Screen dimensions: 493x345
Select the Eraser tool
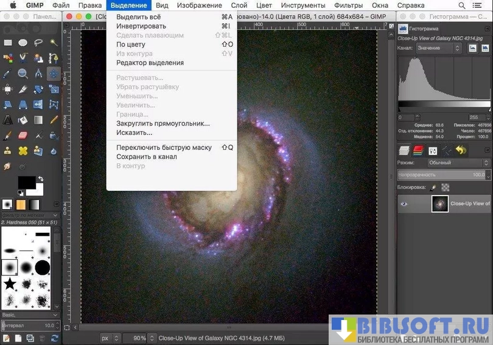23,135
